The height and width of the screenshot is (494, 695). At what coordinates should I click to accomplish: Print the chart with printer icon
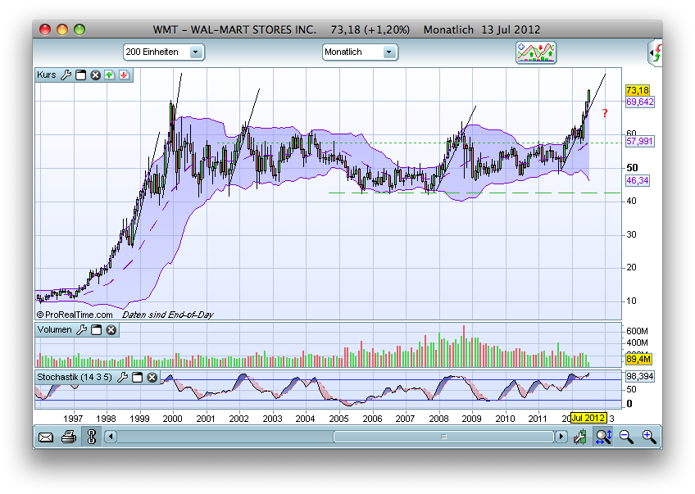tap(69, 437)
